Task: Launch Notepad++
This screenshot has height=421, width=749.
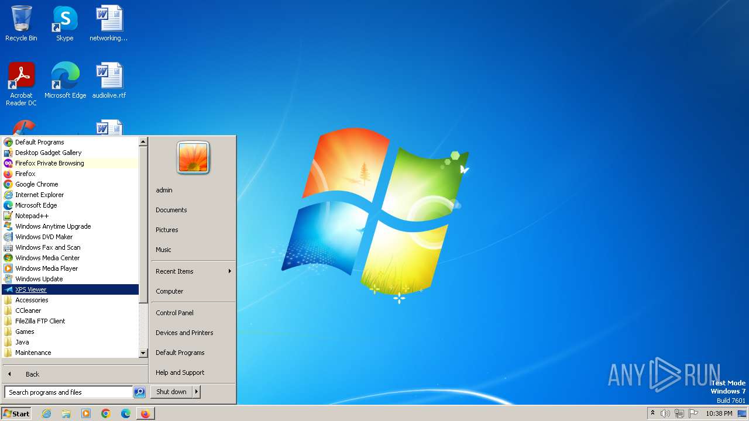Action: click(x=70, y=216)
